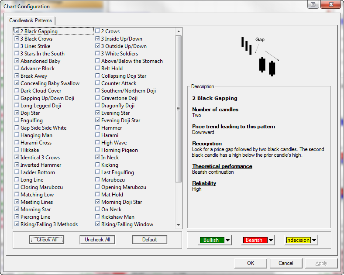Image resolution: width=344 pixels, height=275 pixels.
Task: Click the Number of candles heading
Action: 215,110
